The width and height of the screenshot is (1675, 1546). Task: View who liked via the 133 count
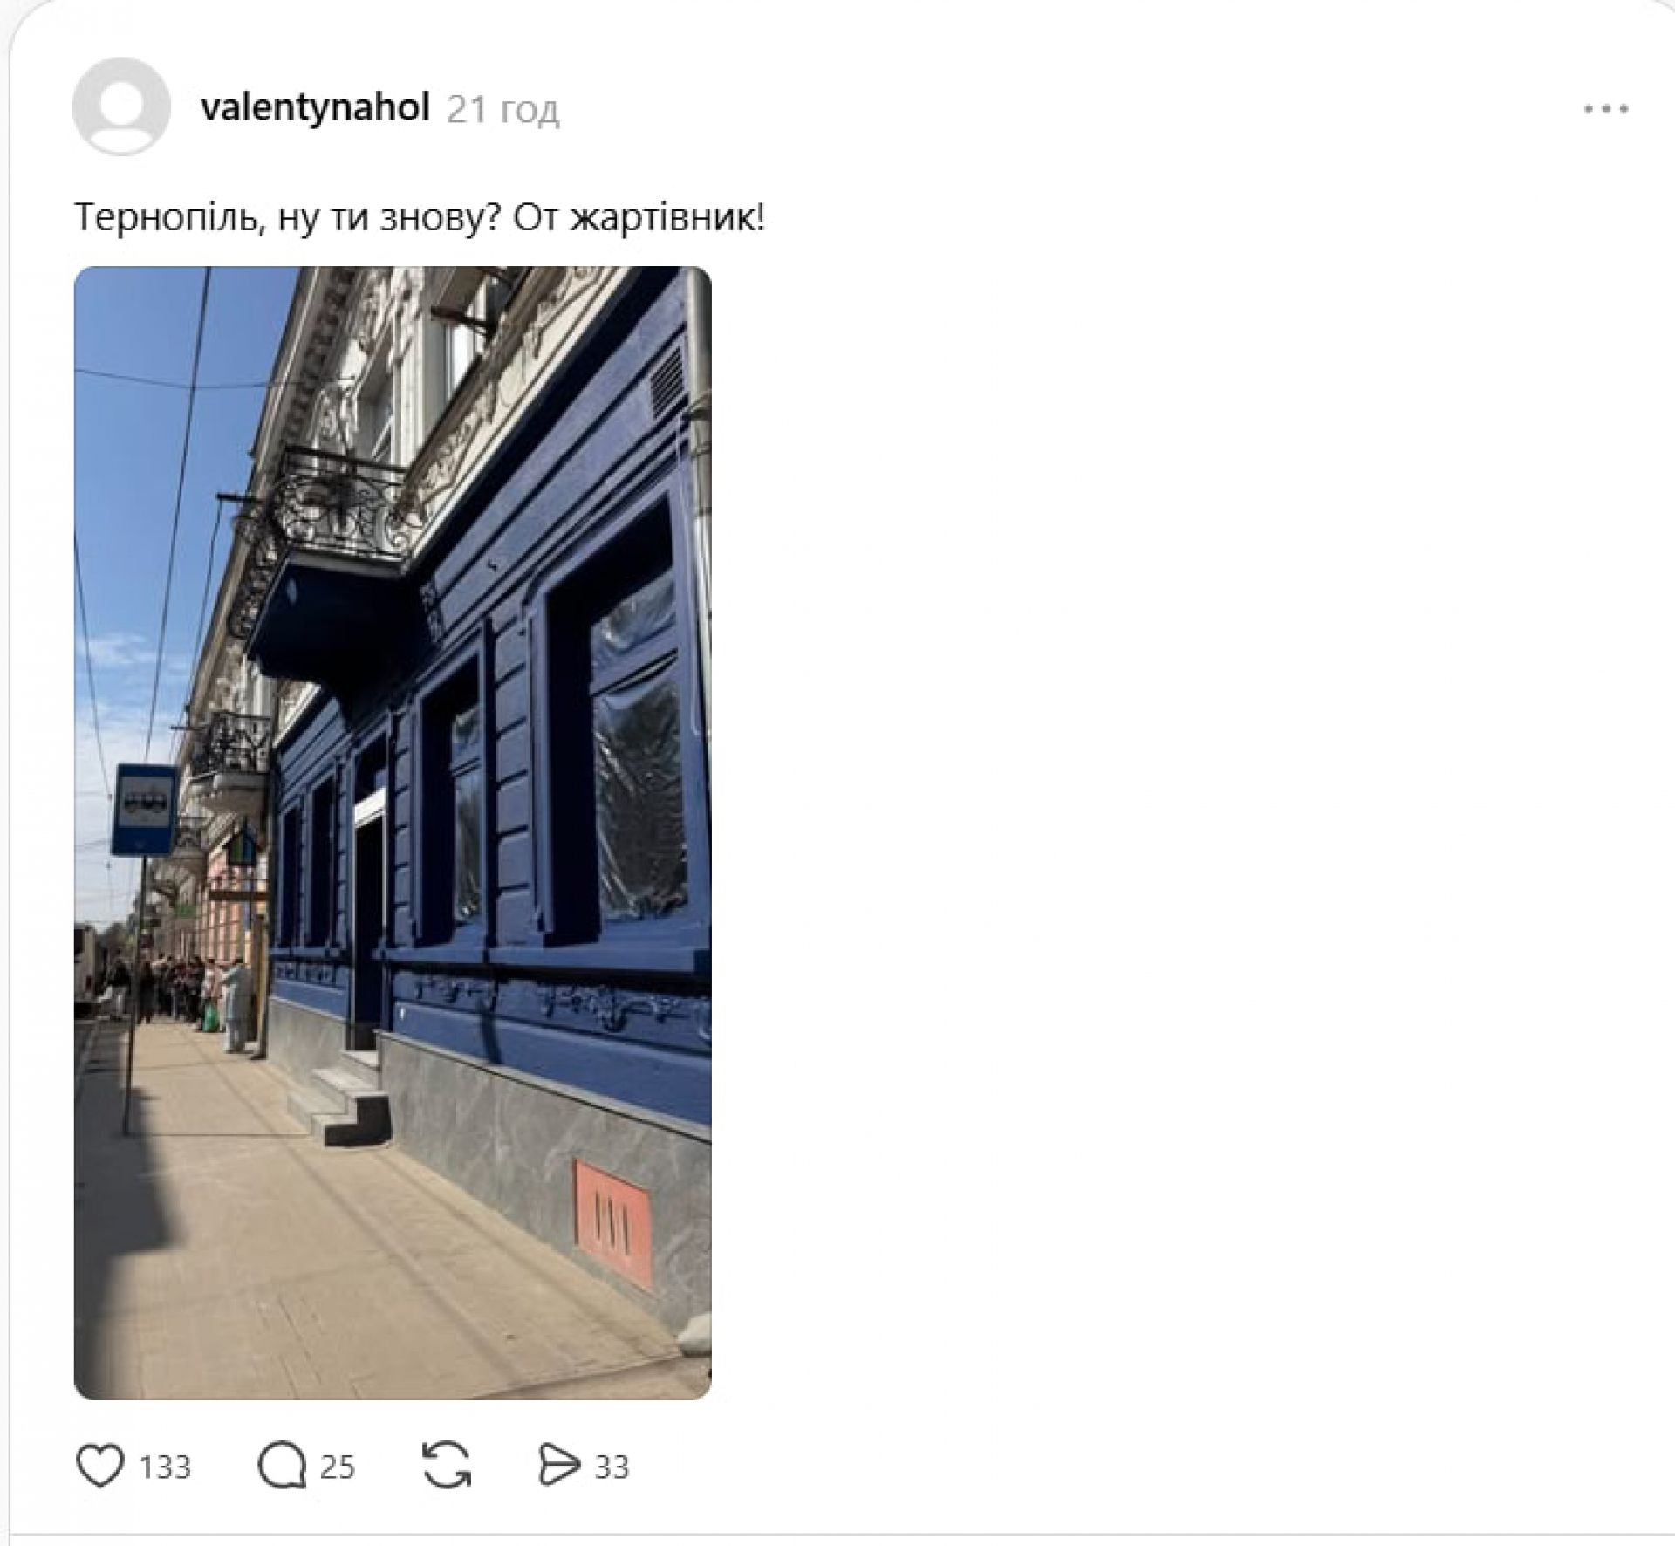(165, 1467)
